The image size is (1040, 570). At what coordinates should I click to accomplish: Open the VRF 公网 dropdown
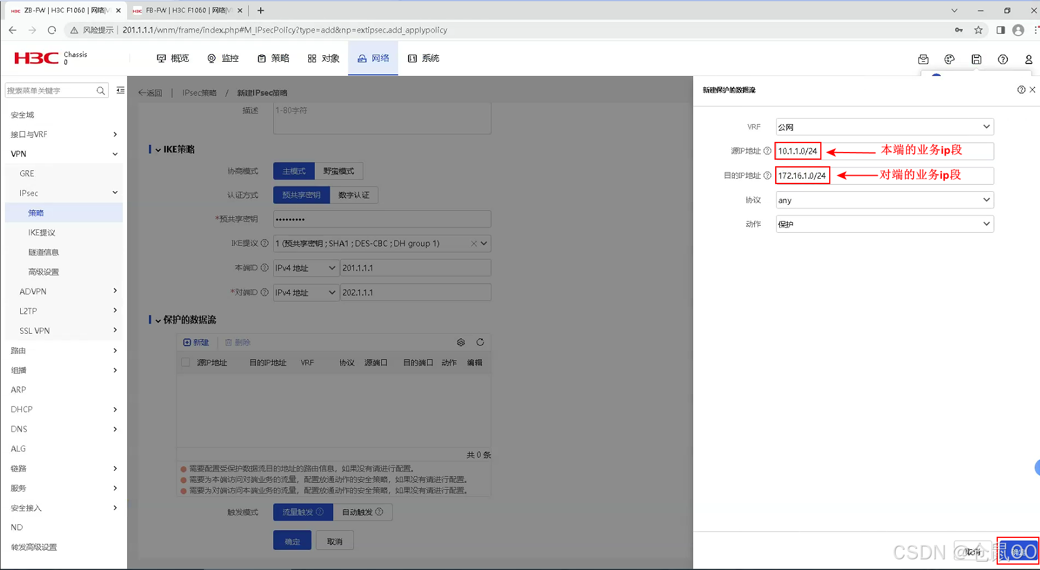click(884, 126)
